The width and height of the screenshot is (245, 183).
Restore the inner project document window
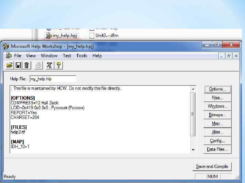coord(229,56)
